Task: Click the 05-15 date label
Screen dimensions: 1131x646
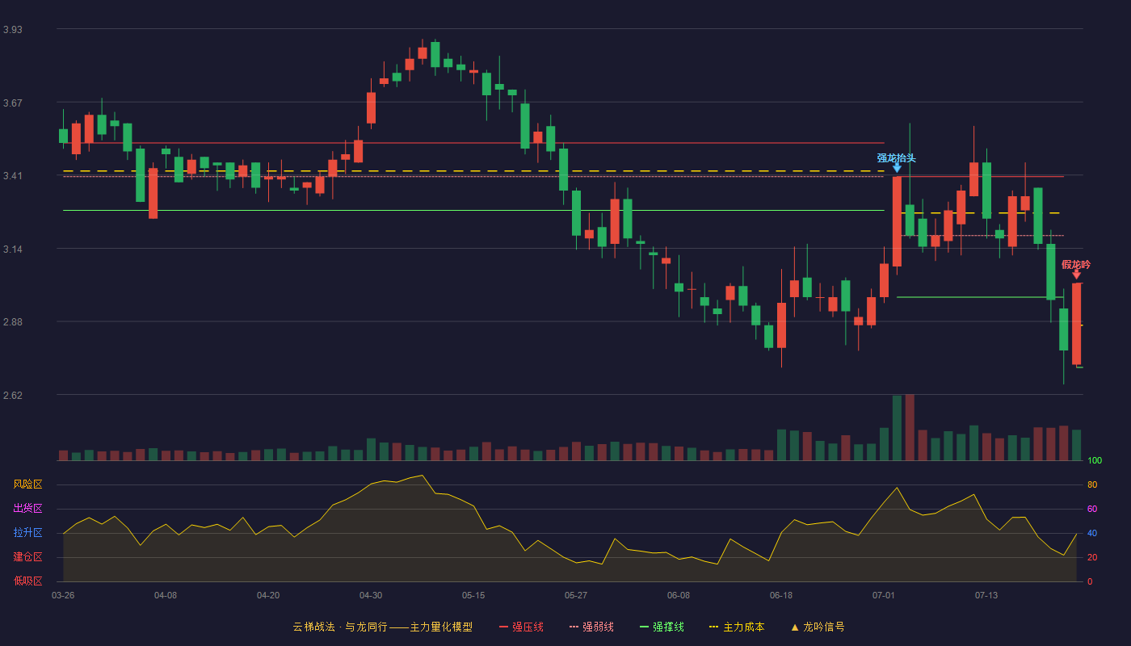Action: tap(473, 595)
